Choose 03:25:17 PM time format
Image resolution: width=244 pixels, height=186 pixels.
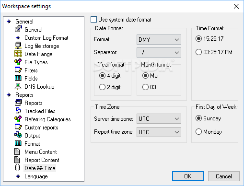[x=198, y=52]
